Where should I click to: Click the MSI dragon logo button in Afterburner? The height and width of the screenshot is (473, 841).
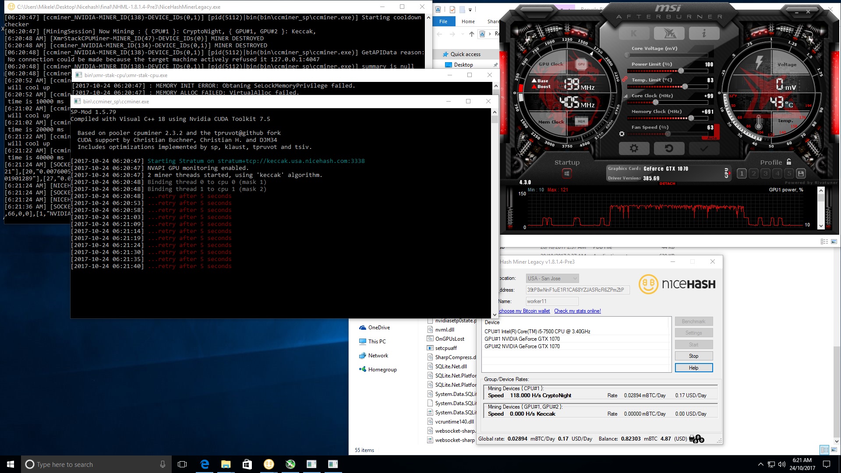(x=669, y=33)
